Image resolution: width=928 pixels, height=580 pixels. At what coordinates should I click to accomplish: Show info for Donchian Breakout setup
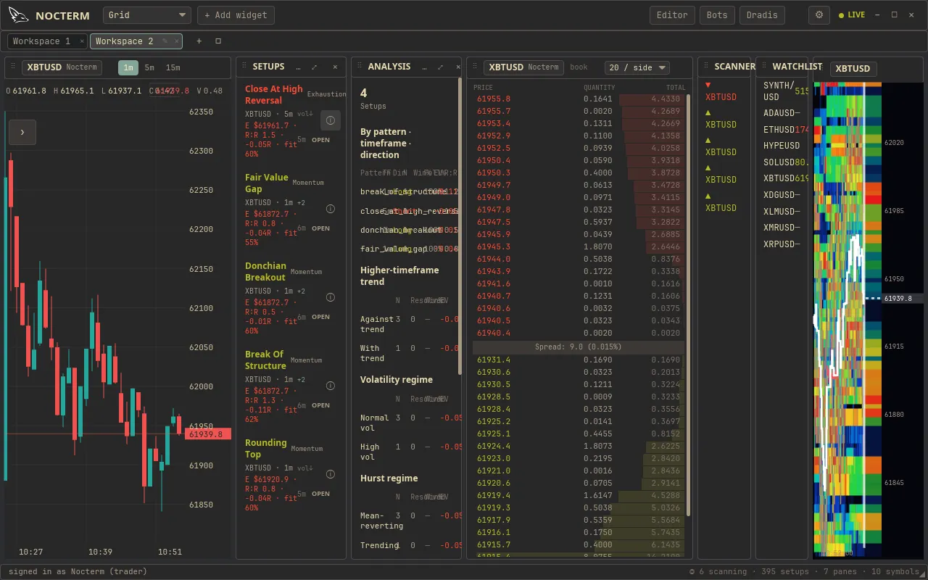click(x=331, y=297)
